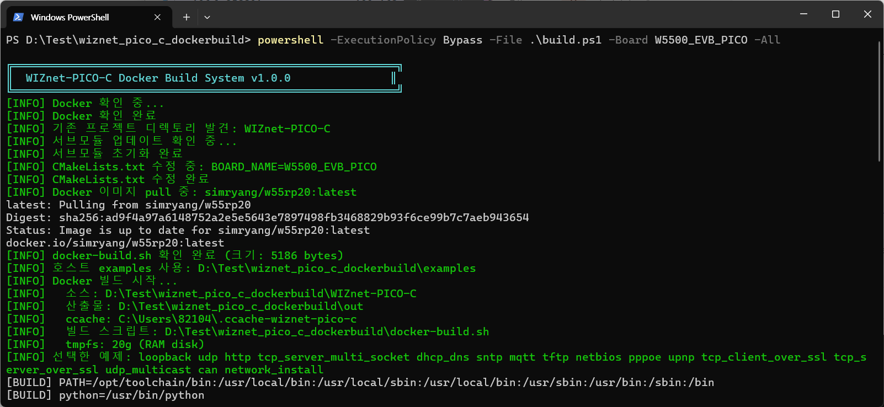Click the 'Digest: sha256' line
This screenshot has height=407, width=884.
tap(267, 218)
